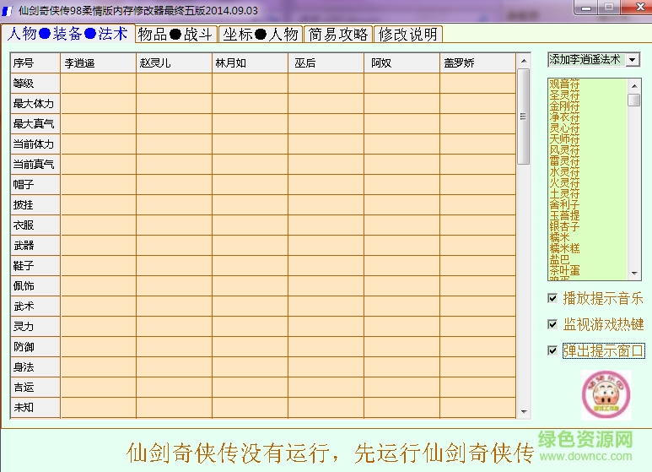Click the 武器 row header
The width and height of the screenshot is (652, 472).
click(35, 246)
